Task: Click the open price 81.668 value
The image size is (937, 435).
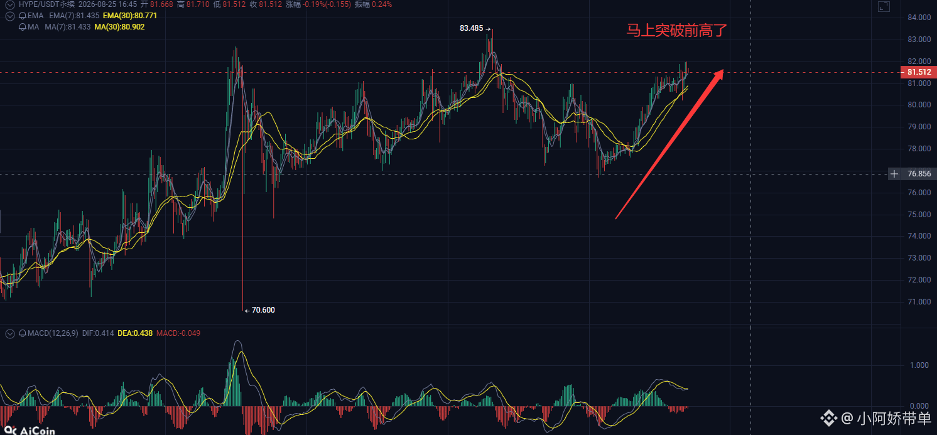Action: [162, 4]
